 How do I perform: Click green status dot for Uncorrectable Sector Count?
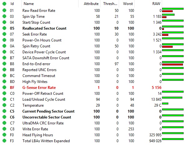point(4,117)
